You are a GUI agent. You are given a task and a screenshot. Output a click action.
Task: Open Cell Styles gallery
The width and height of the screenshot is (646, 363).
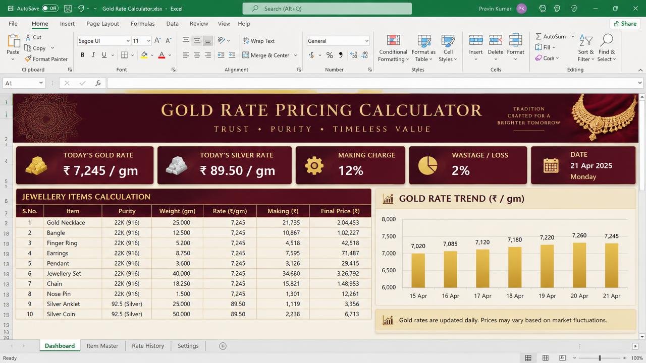[448, 48]
